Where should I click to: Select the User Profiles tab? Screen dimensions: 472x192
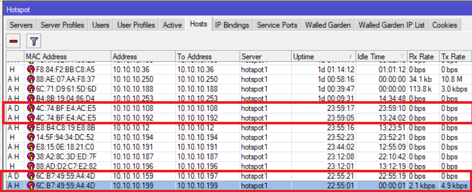coord(136,25)
